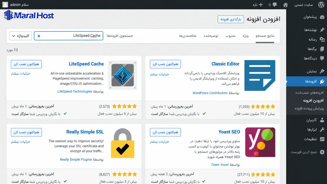This screenshot has width=327, height=184.
Task: Click the سایت تستی site name in the admin bar
Action: tap(303, 4)
